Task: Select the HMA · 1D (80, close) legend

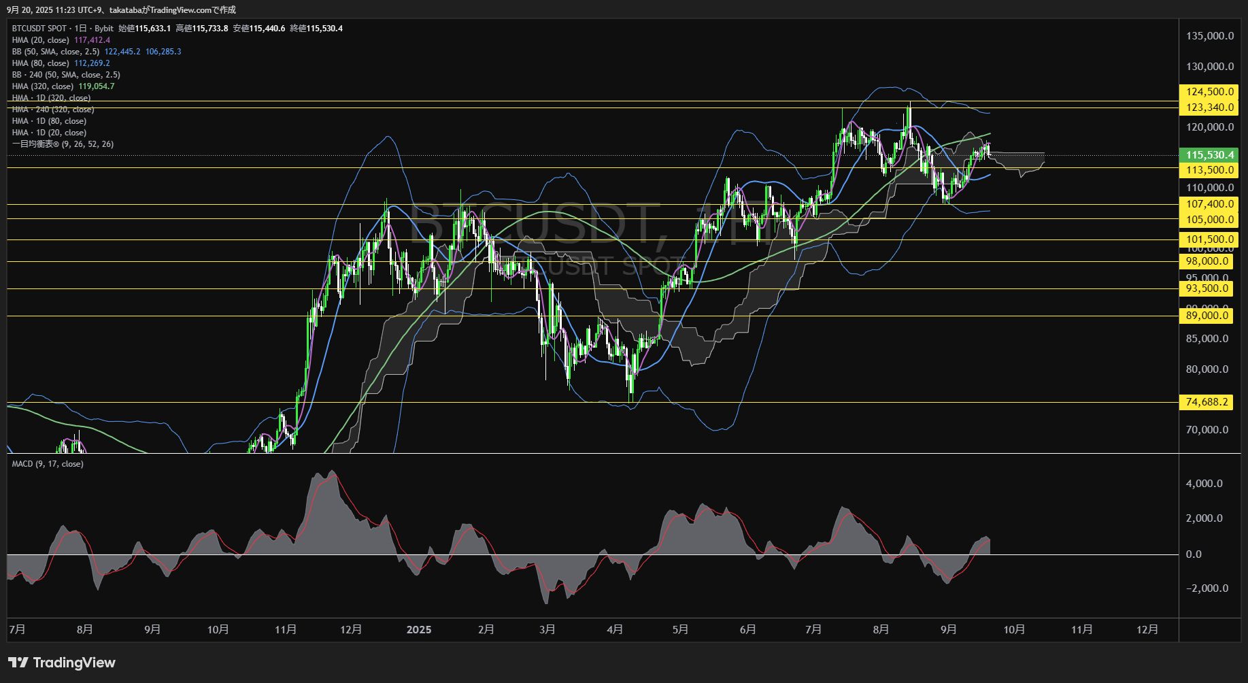Action: click(49, 121)
